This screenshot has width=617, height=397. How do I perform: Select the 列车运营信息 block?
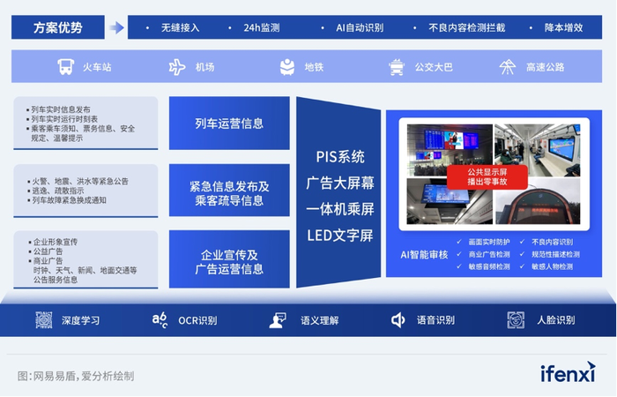point(229,124)
